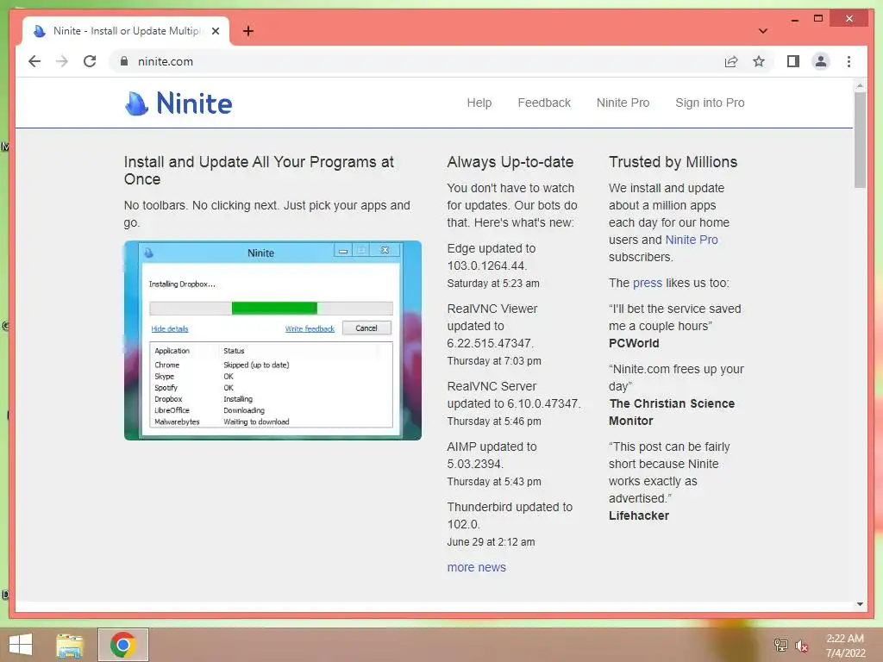Click the PCWorld attribution text
Screen dimensions: 883x662
coord(634,343)
